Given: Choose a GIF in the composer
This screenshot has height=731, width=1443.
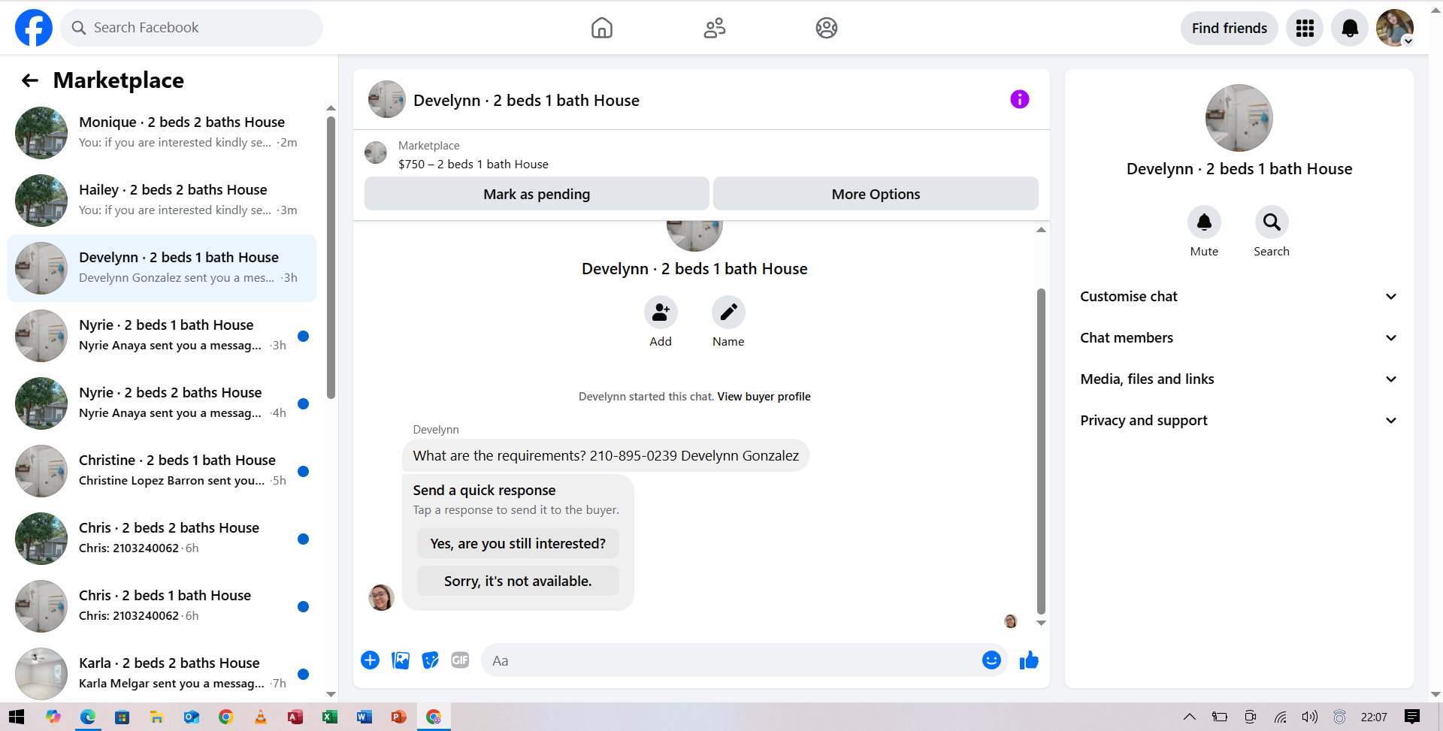Looking at the screenshot, I should click(460, 660).
